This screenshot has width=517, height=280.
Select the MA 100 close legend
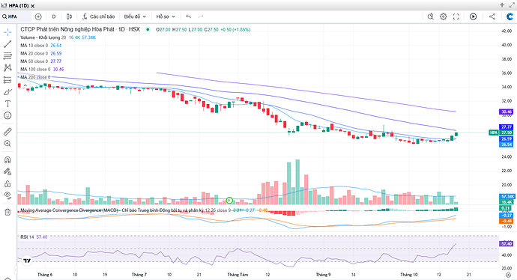36,69
